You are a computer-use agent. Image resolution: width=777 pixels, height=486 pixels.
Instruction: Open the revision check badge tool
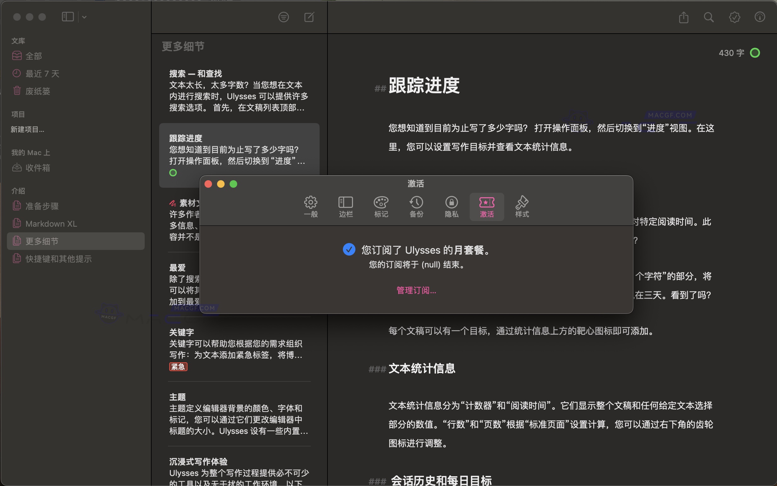[x=734, y=18]
